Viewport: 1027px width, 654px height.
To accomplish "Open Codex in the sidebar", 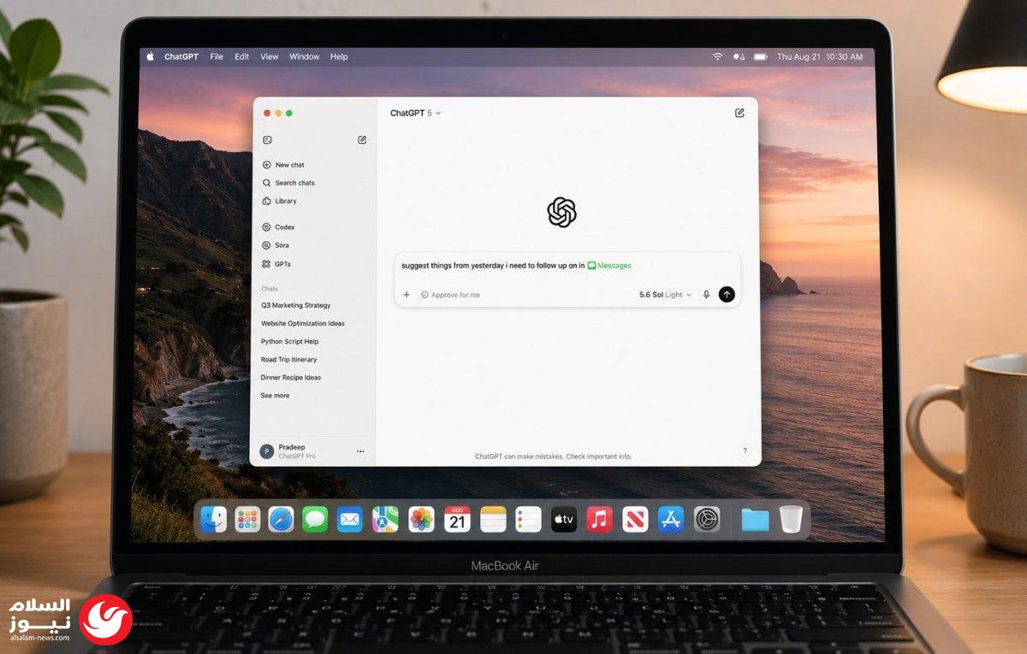I will tap(279, 227).
